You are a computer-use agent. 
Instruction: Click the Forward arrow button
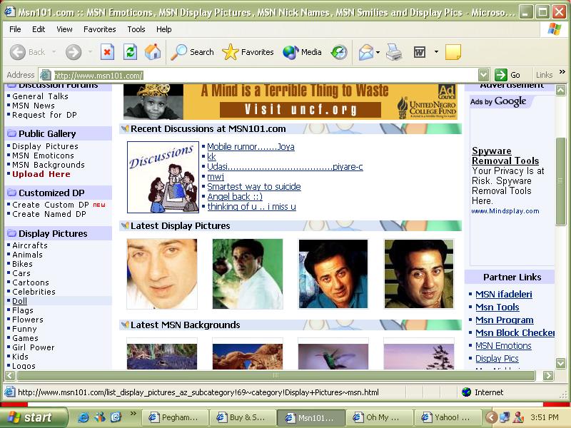pyautogui.click(x=74, y=52)
